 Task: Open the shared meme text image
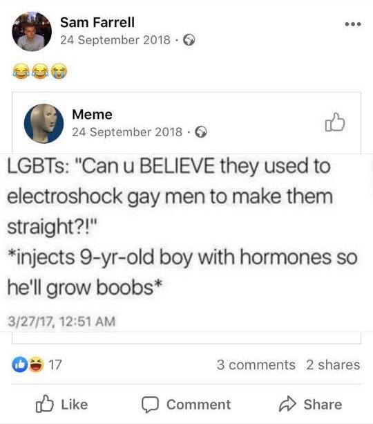click(x=186, y=242)
